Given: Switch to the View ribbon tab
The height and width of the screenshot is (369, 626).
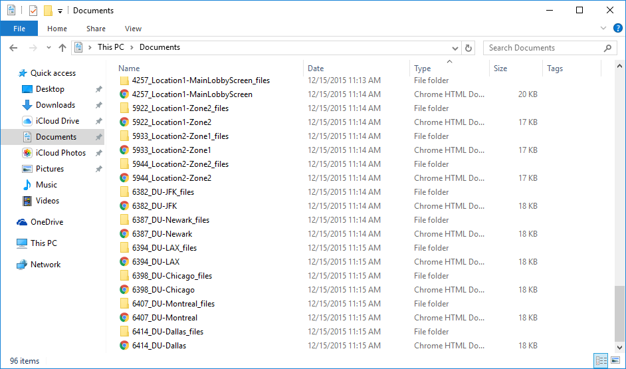Looking at the screenshot, I should pos(133,29).
